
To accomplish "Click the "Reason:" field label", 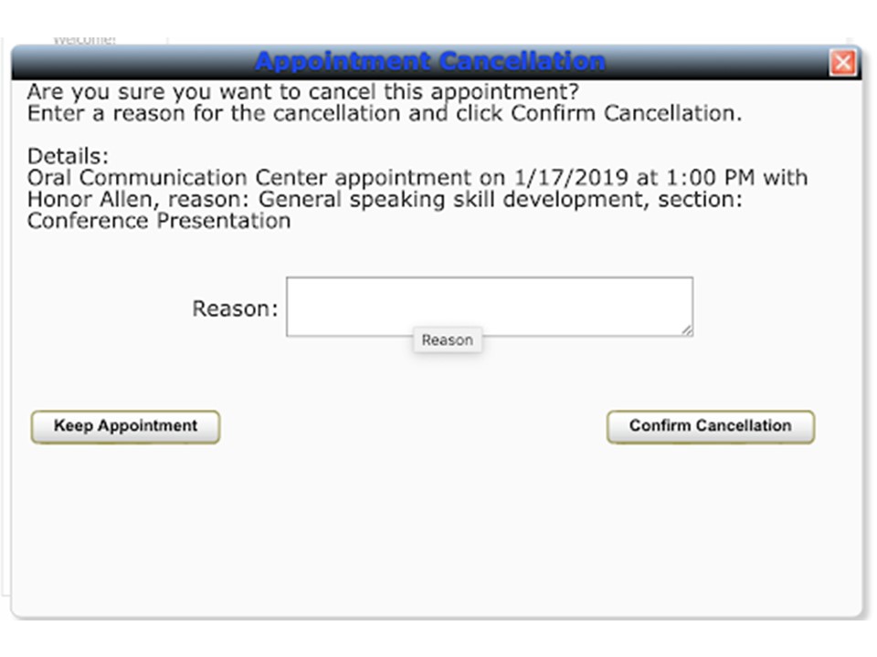I will [x=235, y=308].
